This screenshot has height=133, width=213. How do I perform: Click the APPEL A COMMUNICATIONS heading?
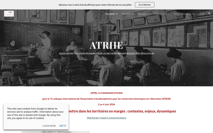pyautogui.click(x=106, y=93)
